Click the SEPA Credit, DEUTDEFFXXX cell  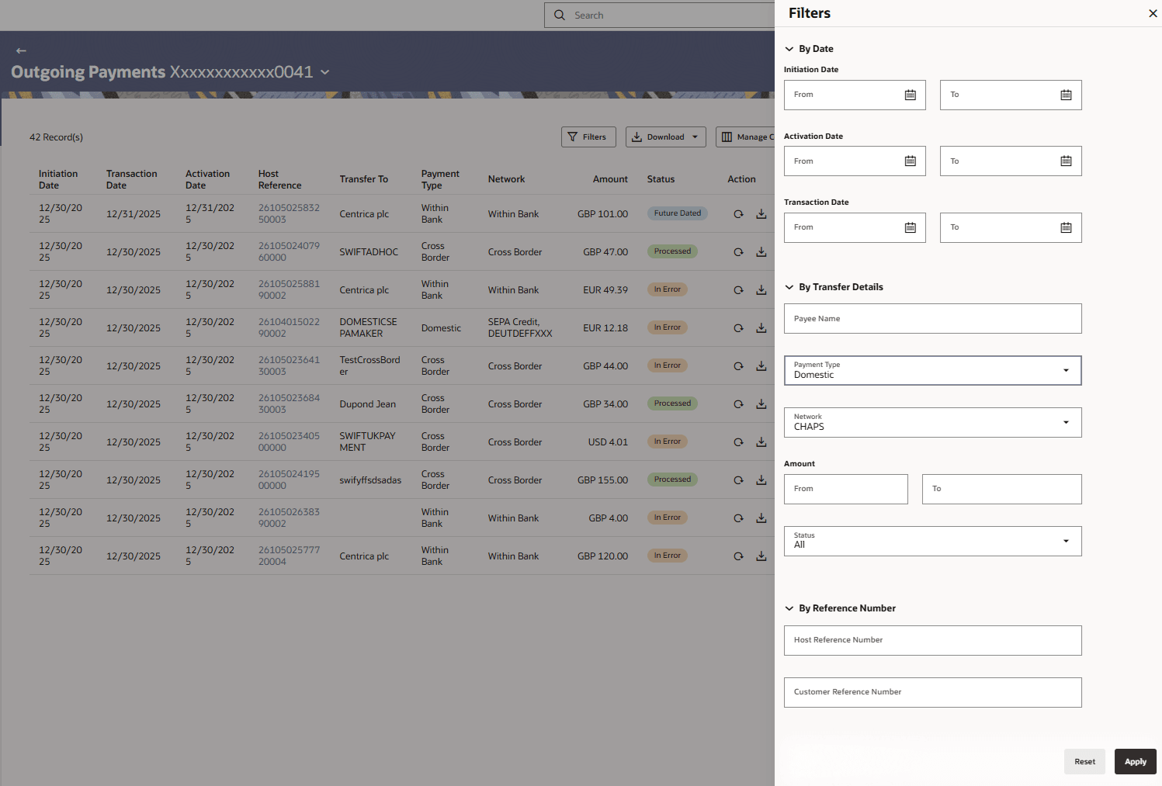tap(520, 328)
